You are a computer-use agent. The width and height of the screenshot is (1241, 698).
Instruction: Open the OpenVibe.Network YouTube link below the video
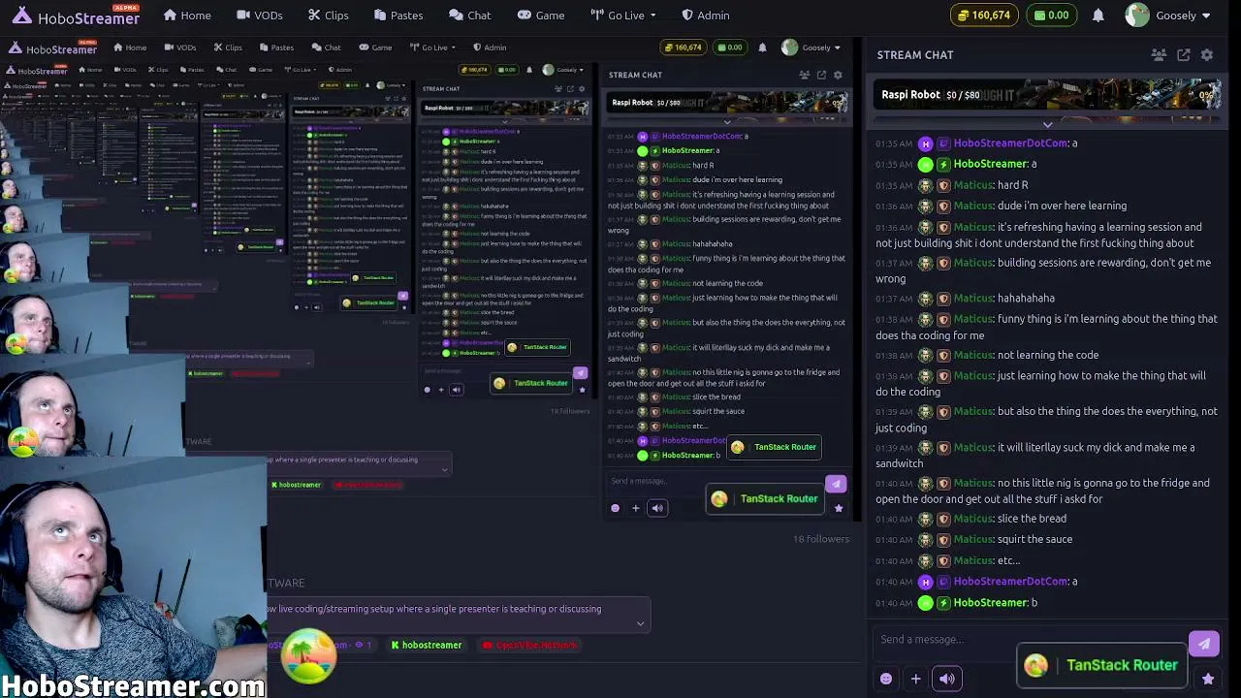529,646
